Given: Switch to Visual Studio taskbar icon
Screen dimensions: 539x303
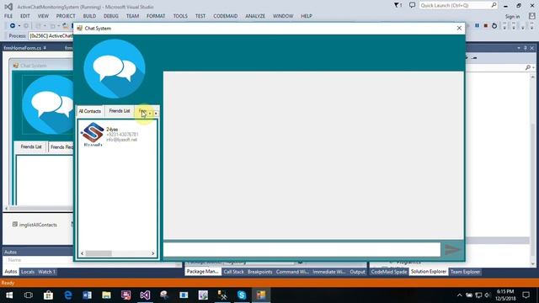Looking at the screenshot, I should (145, 295).
